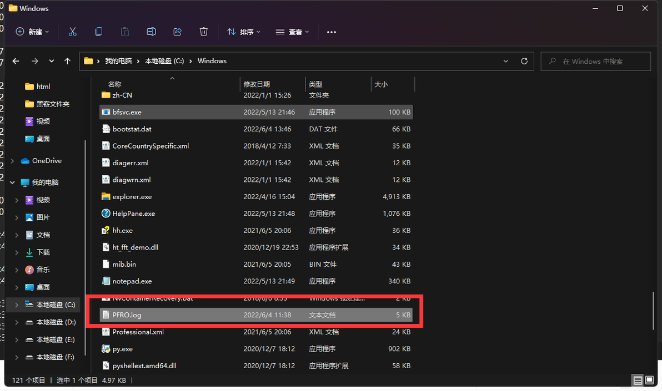Go forward with the right arrow
This screenshot has height=391, width=662.
pos(34,61)
